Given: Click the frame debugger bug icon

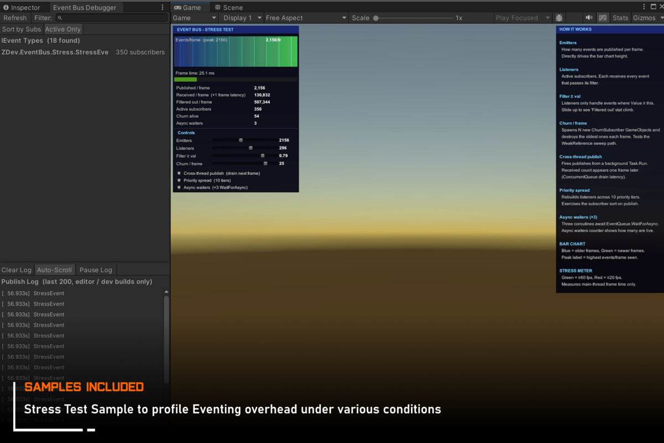Looking at the screenshot, I should tap(559, 18).
